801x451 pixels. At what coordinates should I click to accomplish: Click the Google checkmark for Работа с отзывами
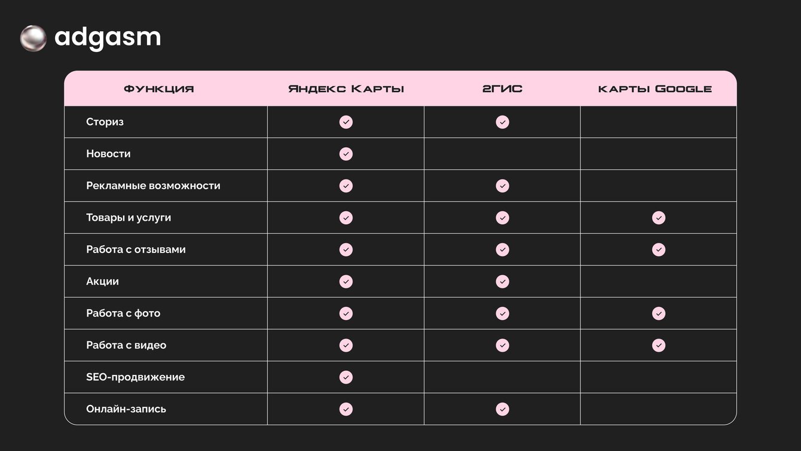coord(659,249)
